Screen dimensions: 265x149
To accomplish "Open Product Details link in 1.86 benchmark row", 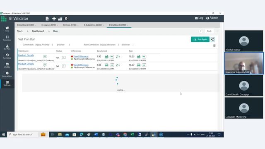I will [26, 64].
